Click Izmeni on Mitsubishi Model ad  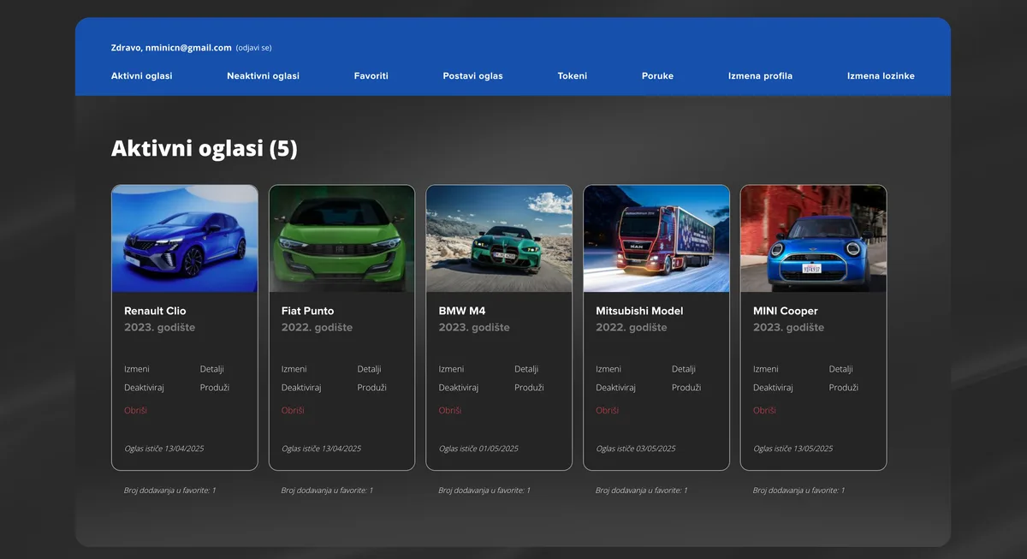click(x=608, y=369)
